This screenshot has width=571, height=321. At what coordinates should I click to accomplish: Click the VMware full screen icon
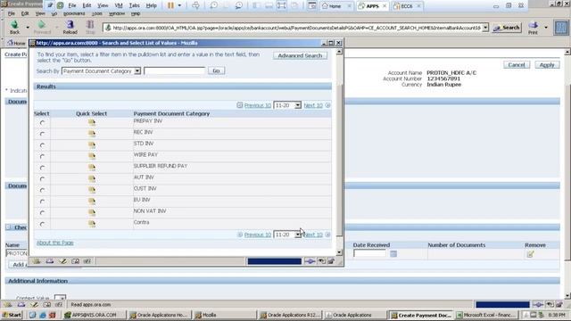pos(282,5)
